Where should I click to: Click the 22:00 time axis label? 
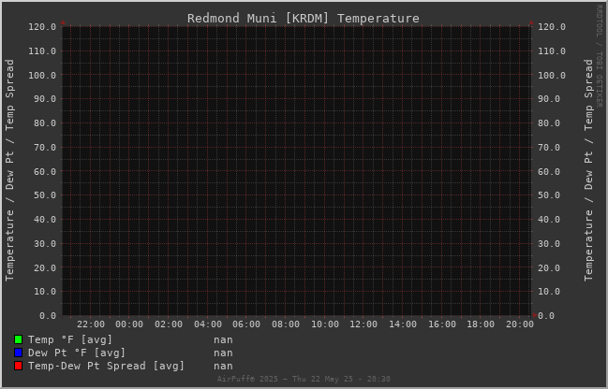(91, 324)
